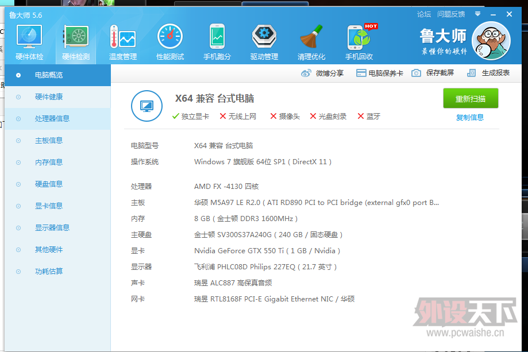
Task: Click the 独立显卡 feature status
Action: (191, 117)
